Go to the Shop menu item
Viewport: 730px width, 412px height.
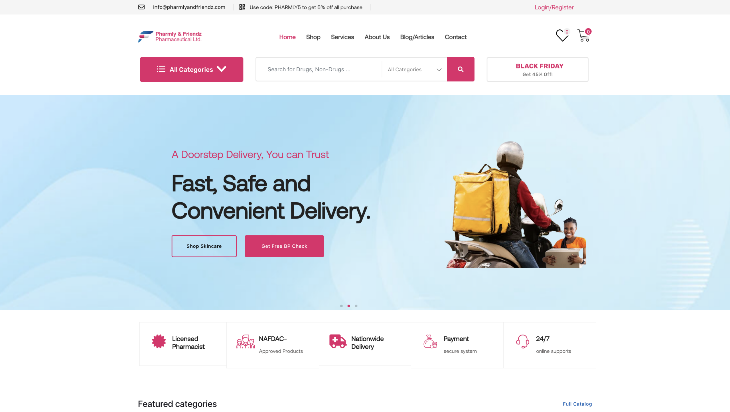313,37
